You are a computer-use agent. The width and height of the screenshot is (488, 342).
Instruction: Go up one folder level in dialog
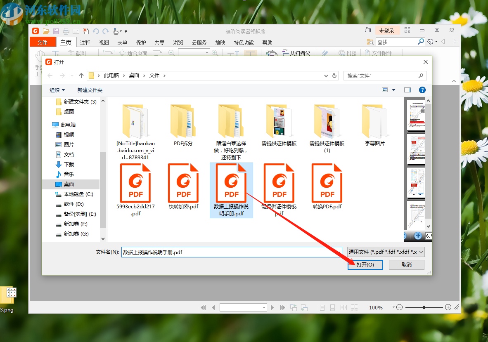(x=81, y=75)
